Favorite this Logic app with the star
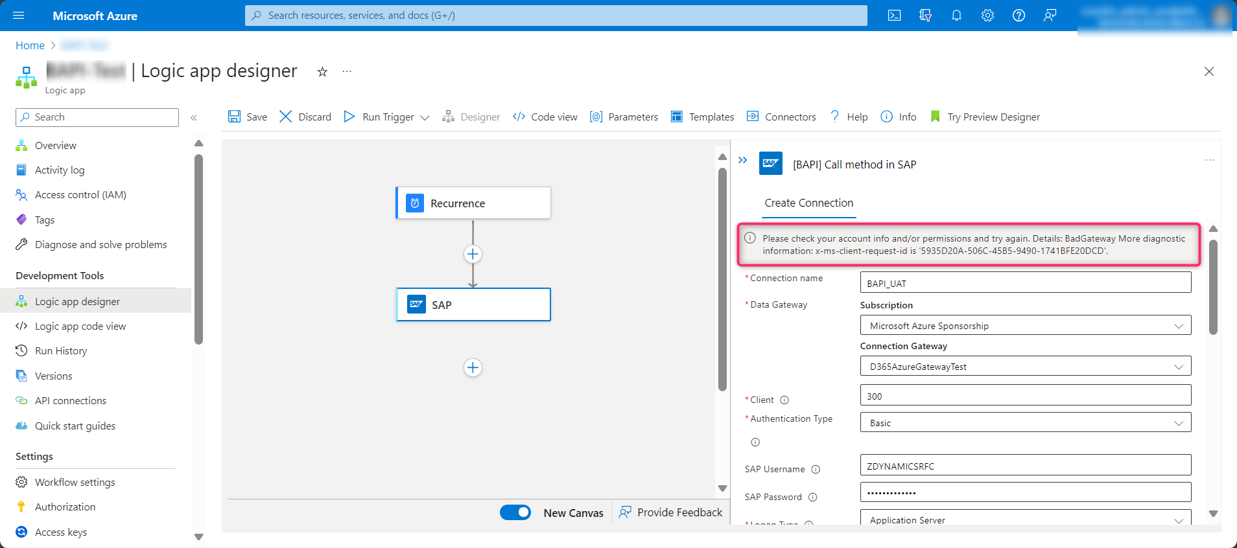This screenshot has height=548, width=1237. (x=322, y=72)
